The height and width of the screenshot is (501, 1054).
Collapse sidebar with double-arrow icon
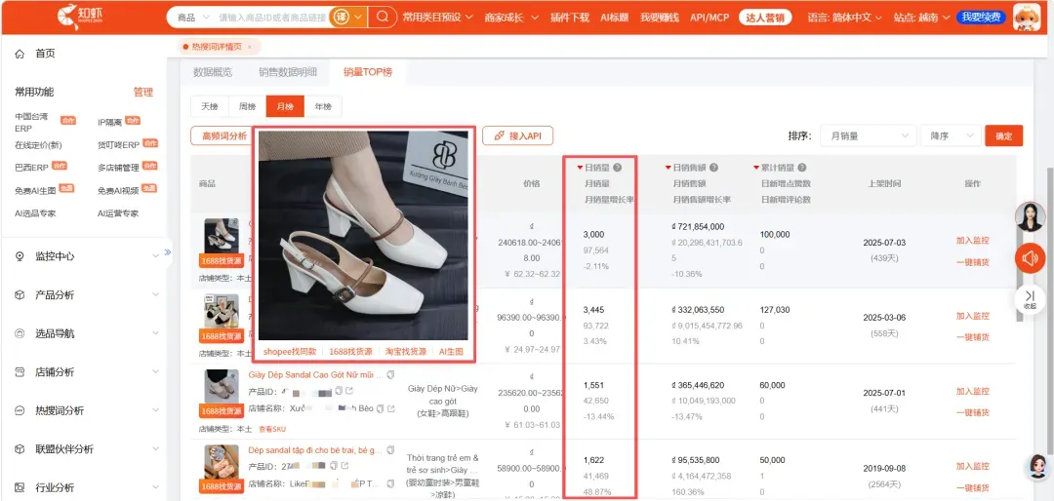pyautogui.click(x=168, y=251)
